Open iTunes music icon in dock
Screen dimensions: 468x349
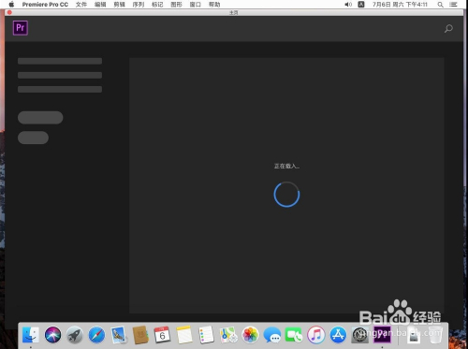pyautogui.click(x=316, y=335)
